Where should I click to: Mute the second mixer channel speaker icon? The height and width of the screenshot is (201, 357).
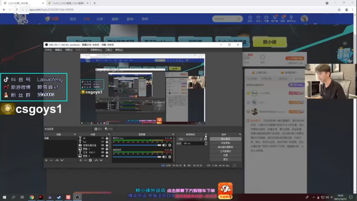click(x=164, y=157)
